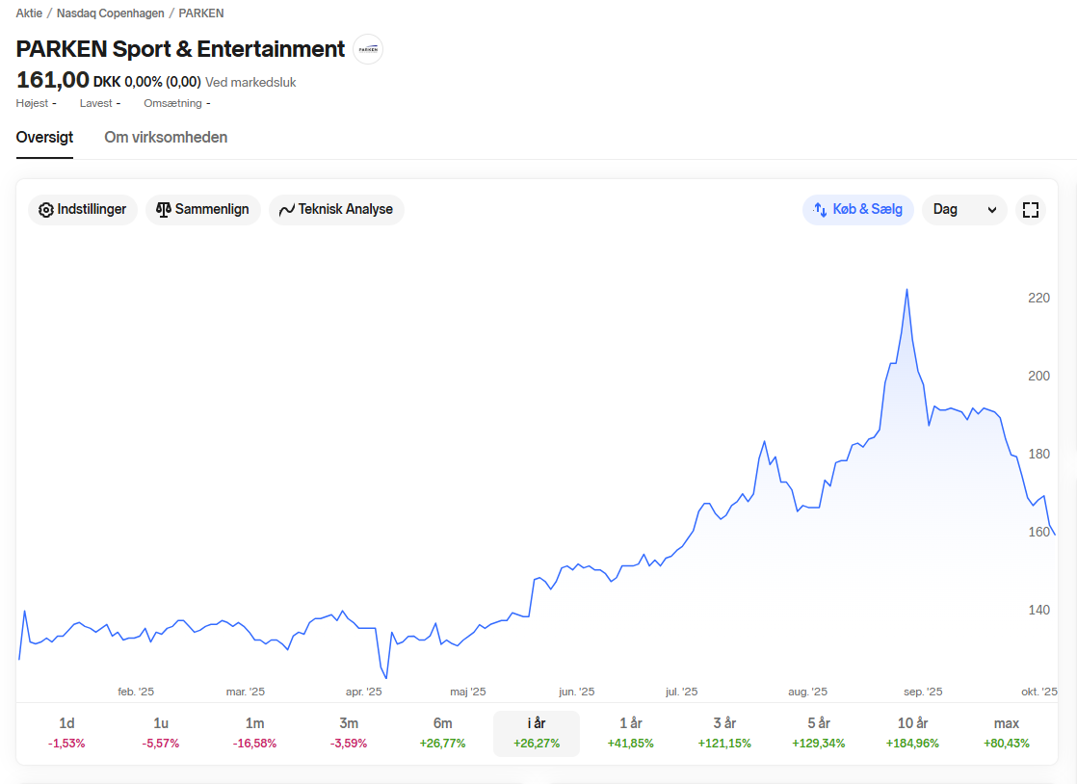The width and height of the screenshot is (1077, 784).
Task: Select the 1u time range
Action: point(161,733)
